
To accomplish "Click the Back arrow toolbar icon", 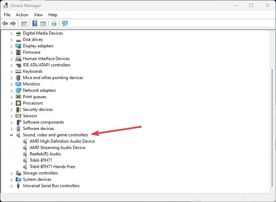I will tap(5, 23).
